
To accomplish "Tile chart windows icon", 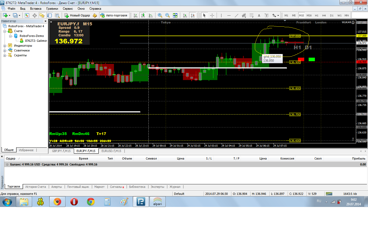I will [x=175, y=15].
